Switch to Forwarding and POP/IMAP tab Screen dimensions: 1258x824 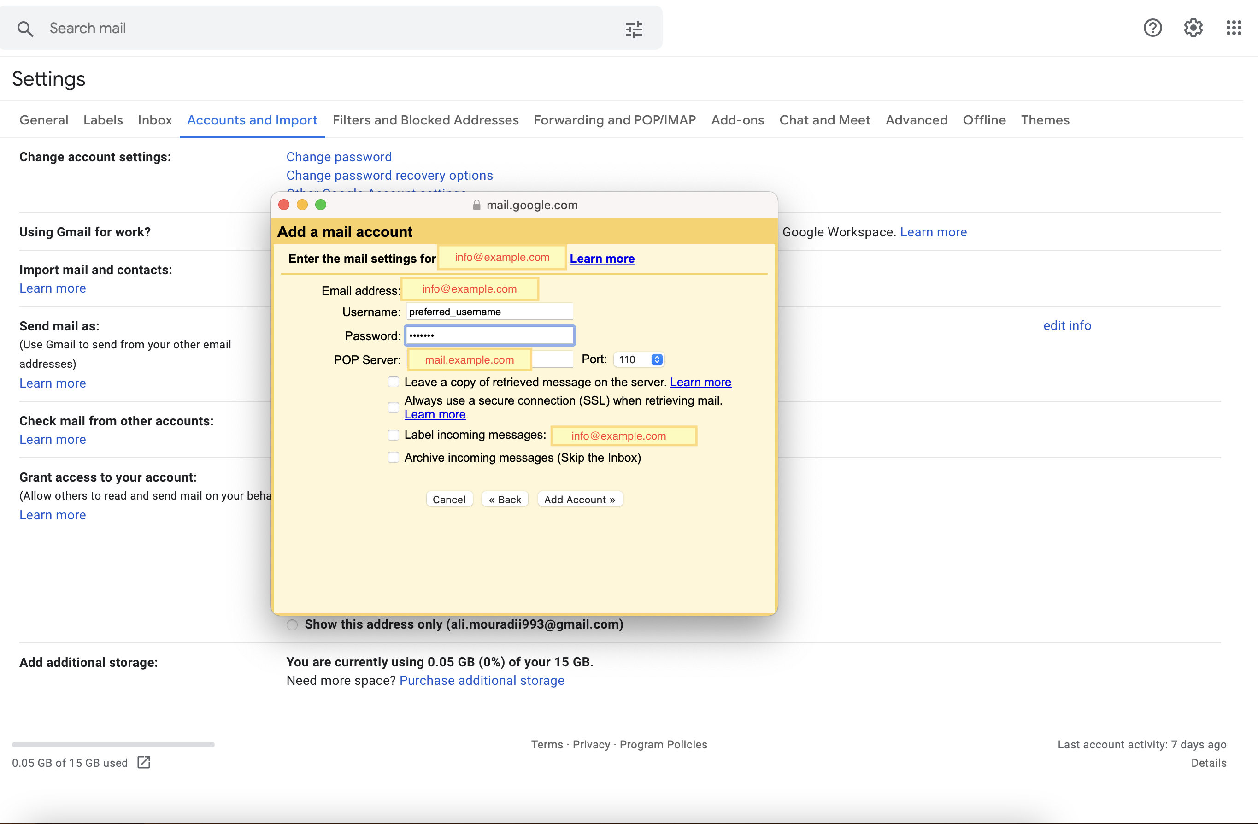point(614,120)
